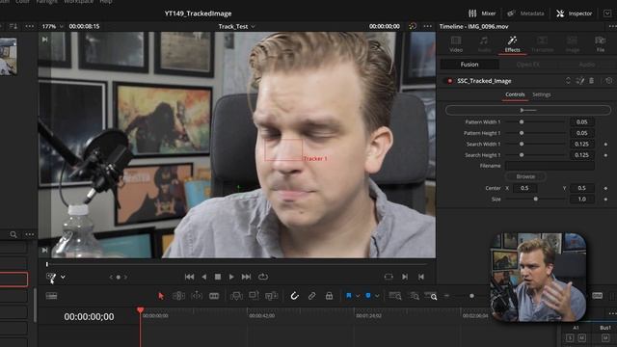Toggle the viewer bypass color icon
The width and height of the screenshot is (617, 347).
(x=413, y=26)
